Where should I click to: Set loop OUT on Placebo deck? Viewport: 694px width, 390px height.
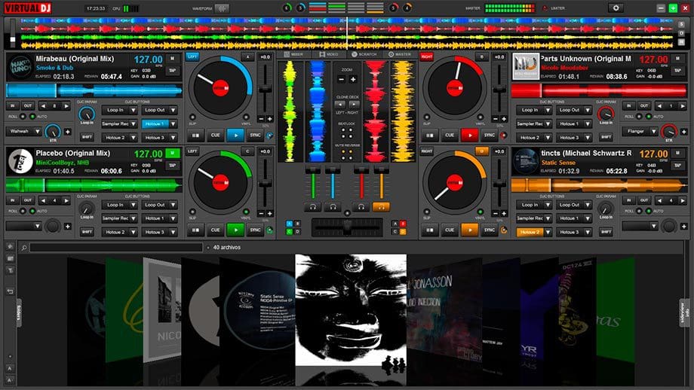coord(28,200)
